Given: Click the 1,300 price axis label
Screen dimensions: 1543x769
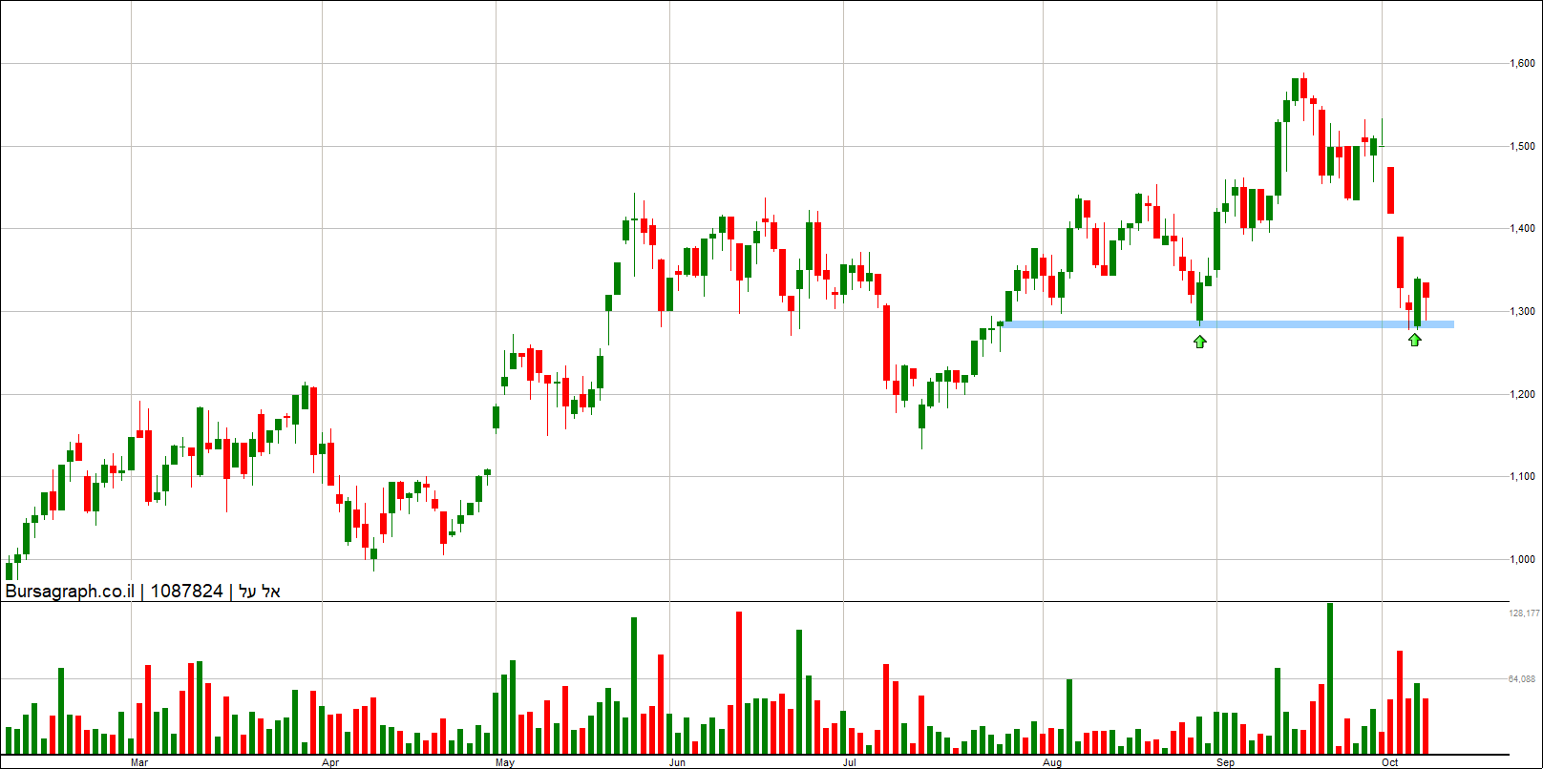Looking at the screenshot, I should click(x=1522, y=312).
